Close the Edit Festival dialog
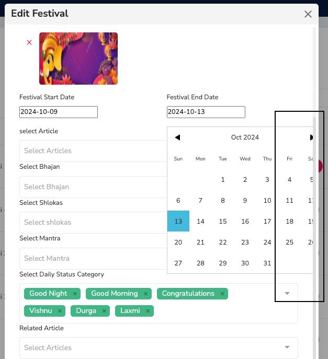This screenshot has width=328, height=359. (308, 14)
